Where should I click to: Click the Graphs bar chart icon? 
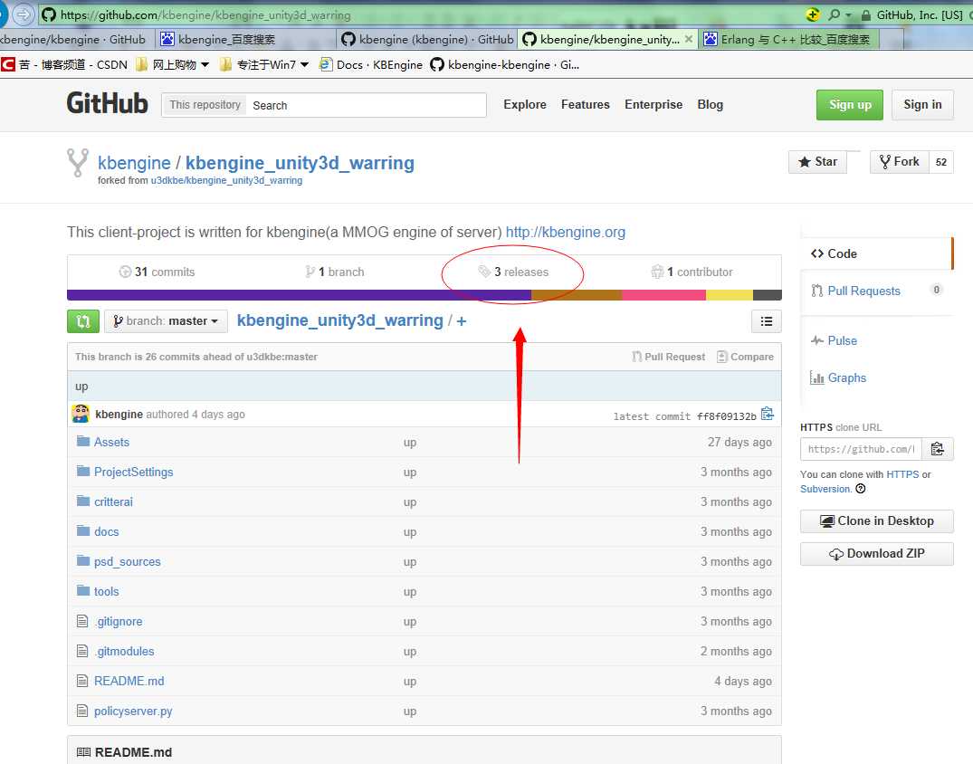point(816,377)
